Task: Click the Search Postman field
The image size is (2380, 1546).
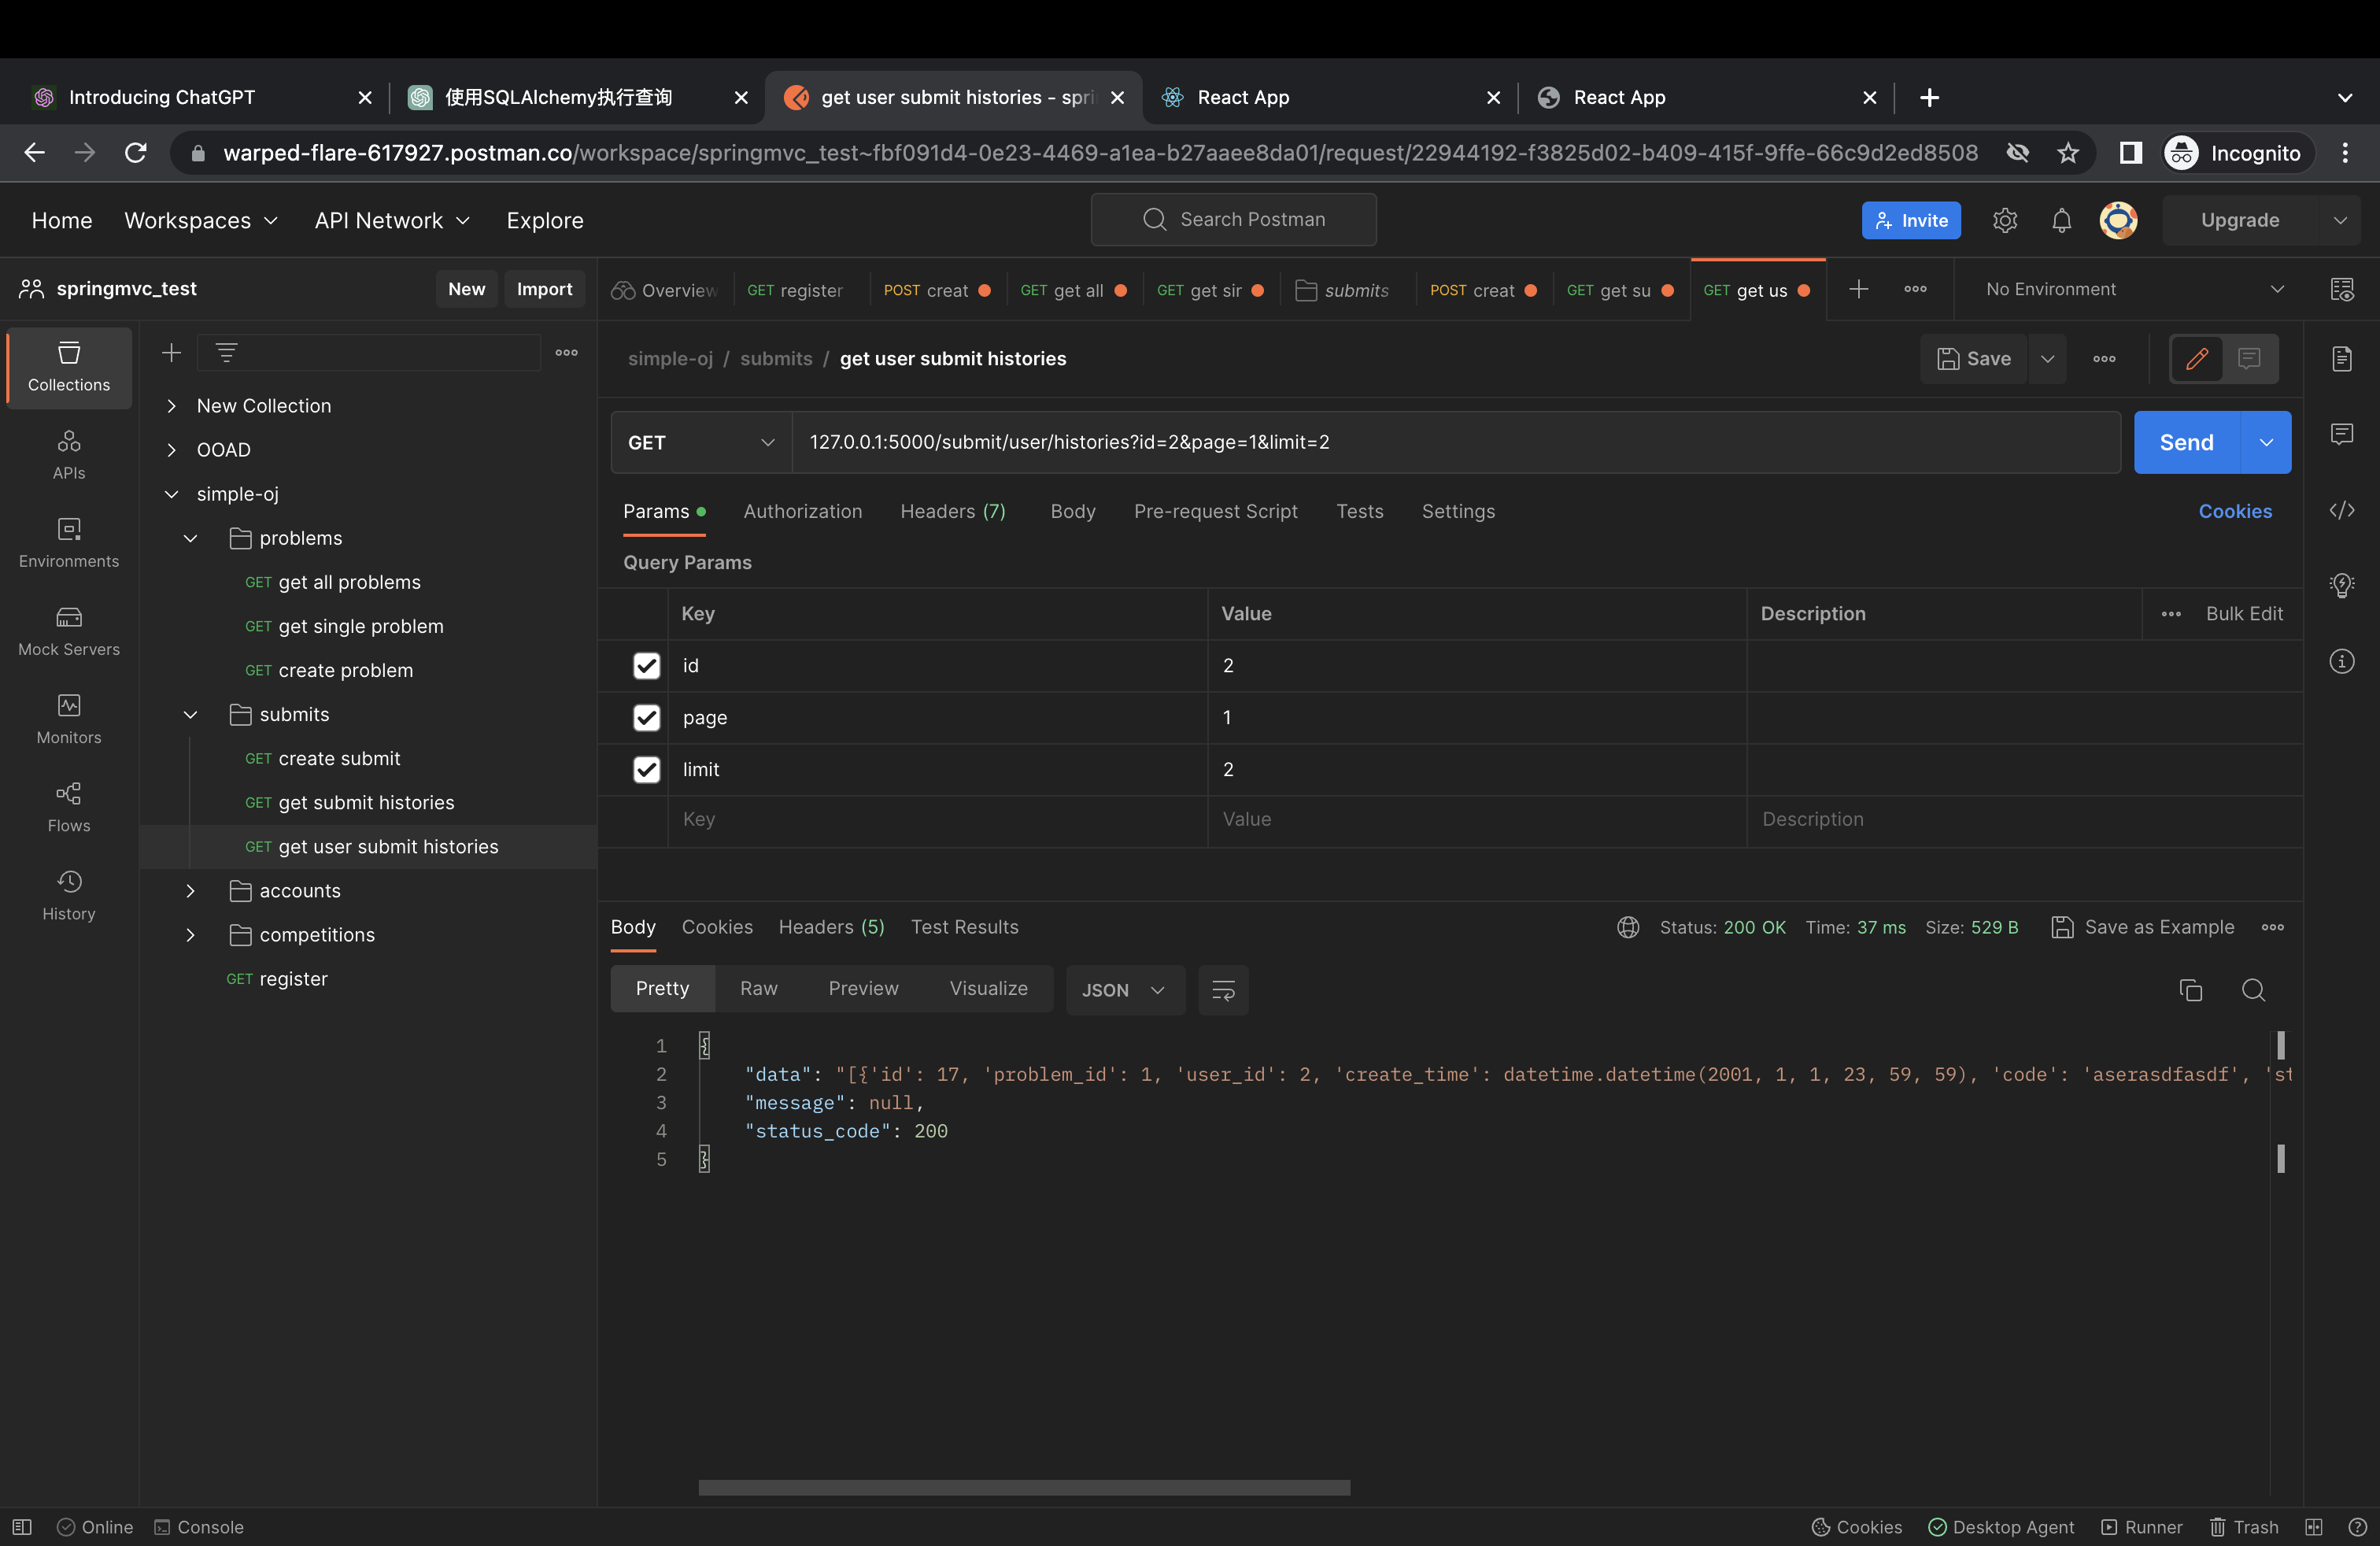Action: 1233,220
